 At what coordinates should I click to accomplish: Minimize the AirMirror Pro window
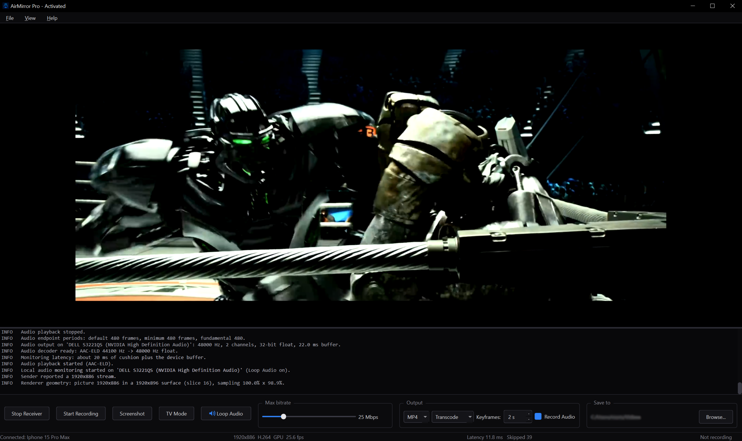693,6
